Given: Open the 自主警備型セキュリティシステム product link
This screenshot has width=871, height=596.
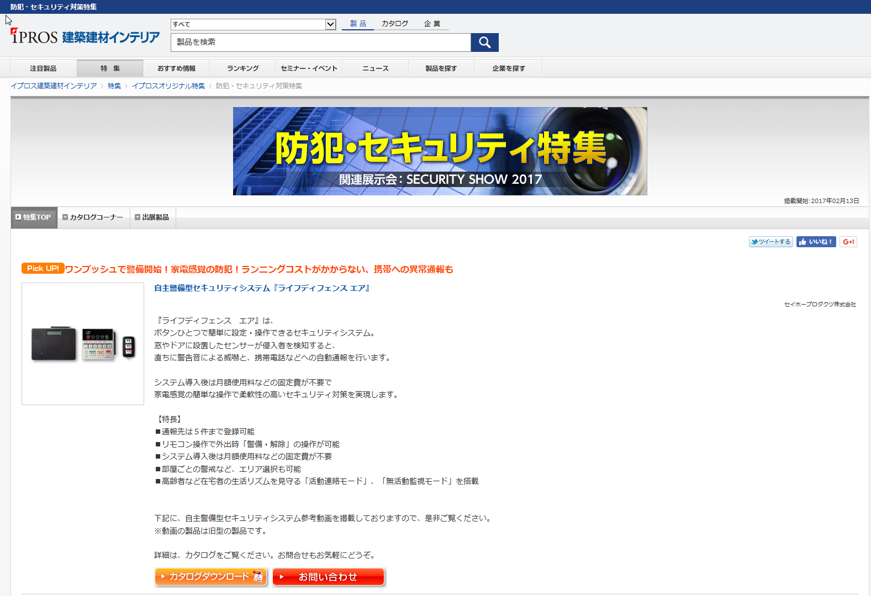Looking at the screenshot, I should coord(262,288).
